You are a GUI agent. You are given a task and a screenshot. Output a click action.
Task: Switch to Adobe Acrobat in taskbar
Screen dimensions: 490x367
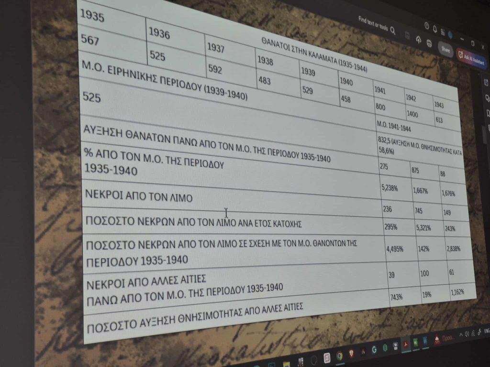pyautogui.click(x=405, y=344)
